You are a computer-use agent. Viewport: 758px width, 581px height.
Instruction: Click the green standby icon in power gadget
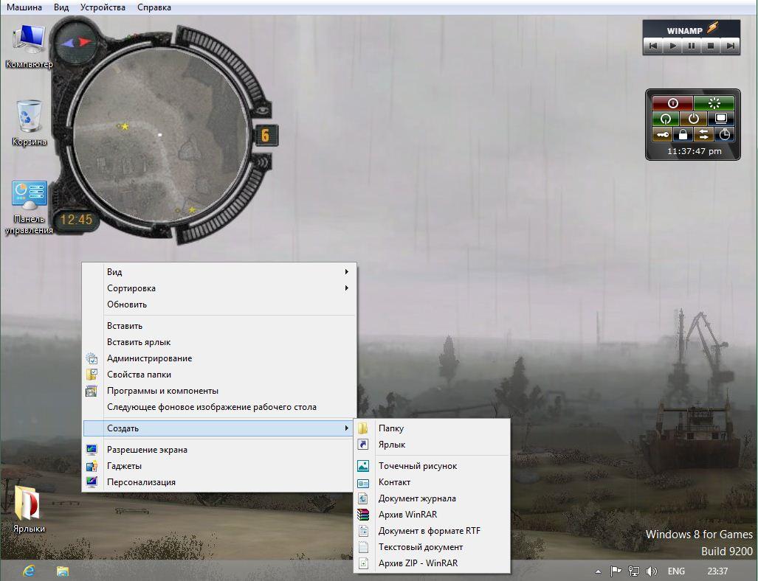coord(666,118)
